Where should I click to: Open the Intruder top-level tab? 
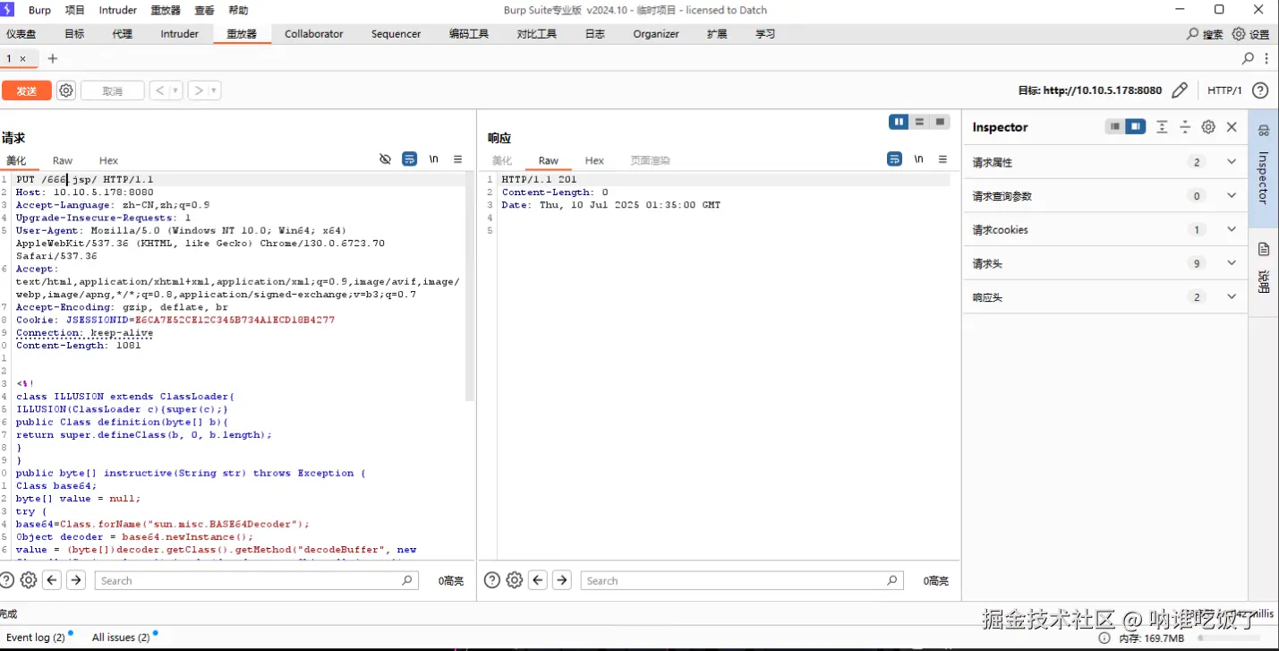click(180, 34)
